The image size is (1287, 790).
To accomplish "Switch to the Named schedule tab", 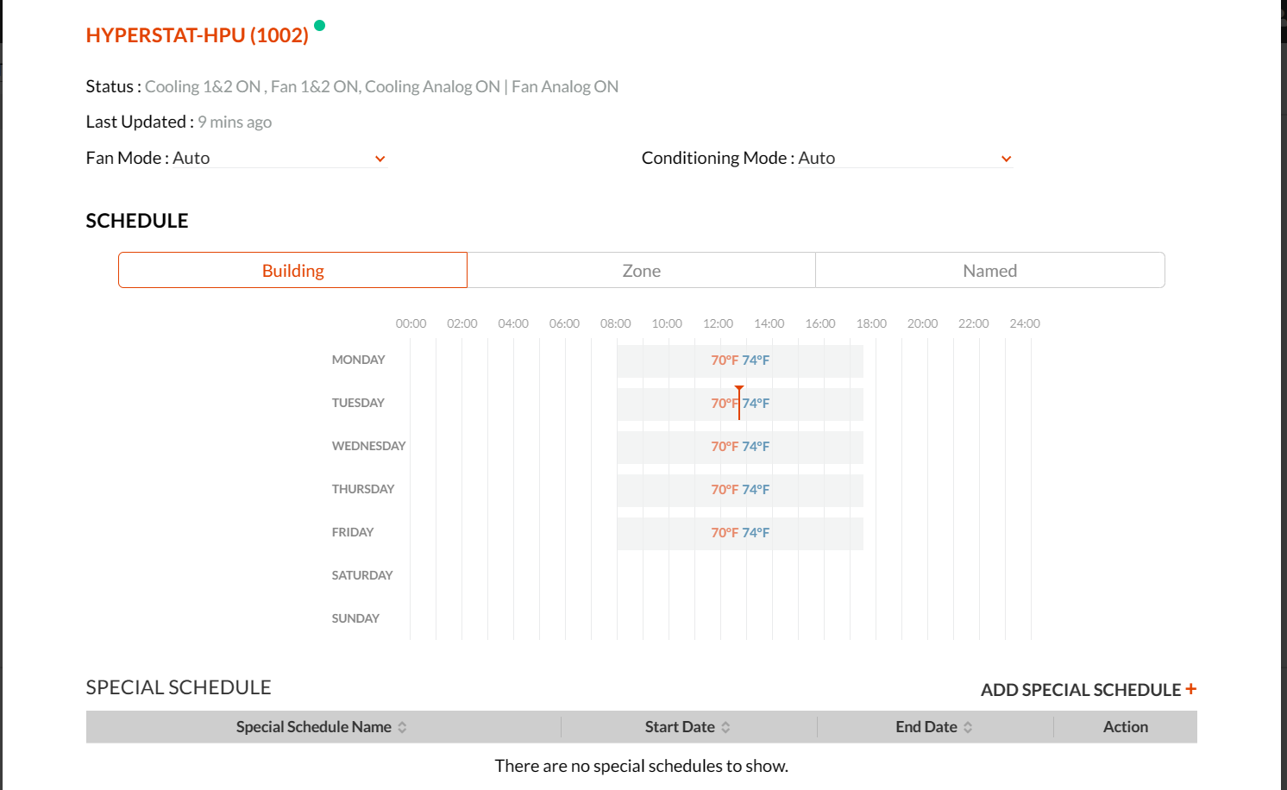I will click(989, 271).
